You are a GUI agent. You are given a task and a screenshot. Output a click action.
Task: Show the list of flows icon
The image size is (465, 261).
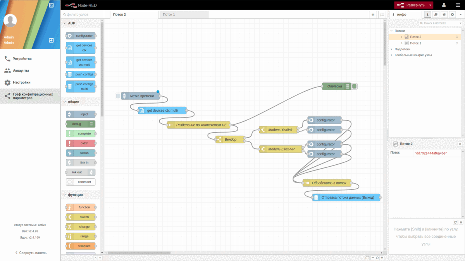tap(382, 15)
